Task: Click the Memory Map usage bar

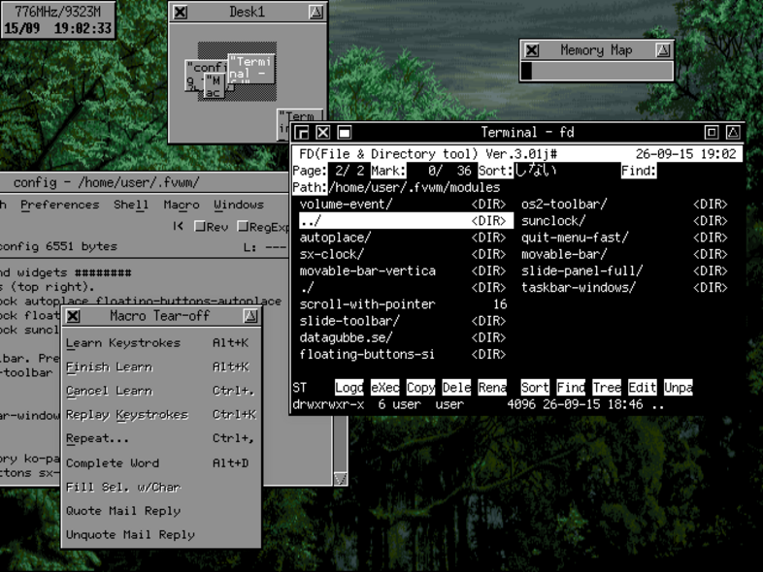Action: pos(597,71)
